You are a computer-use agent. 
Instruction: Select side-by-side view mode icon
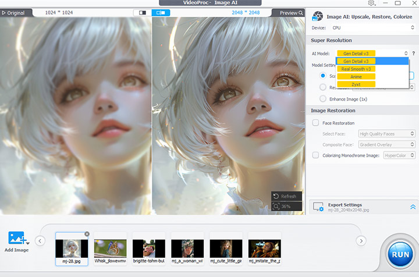(161, 12)
